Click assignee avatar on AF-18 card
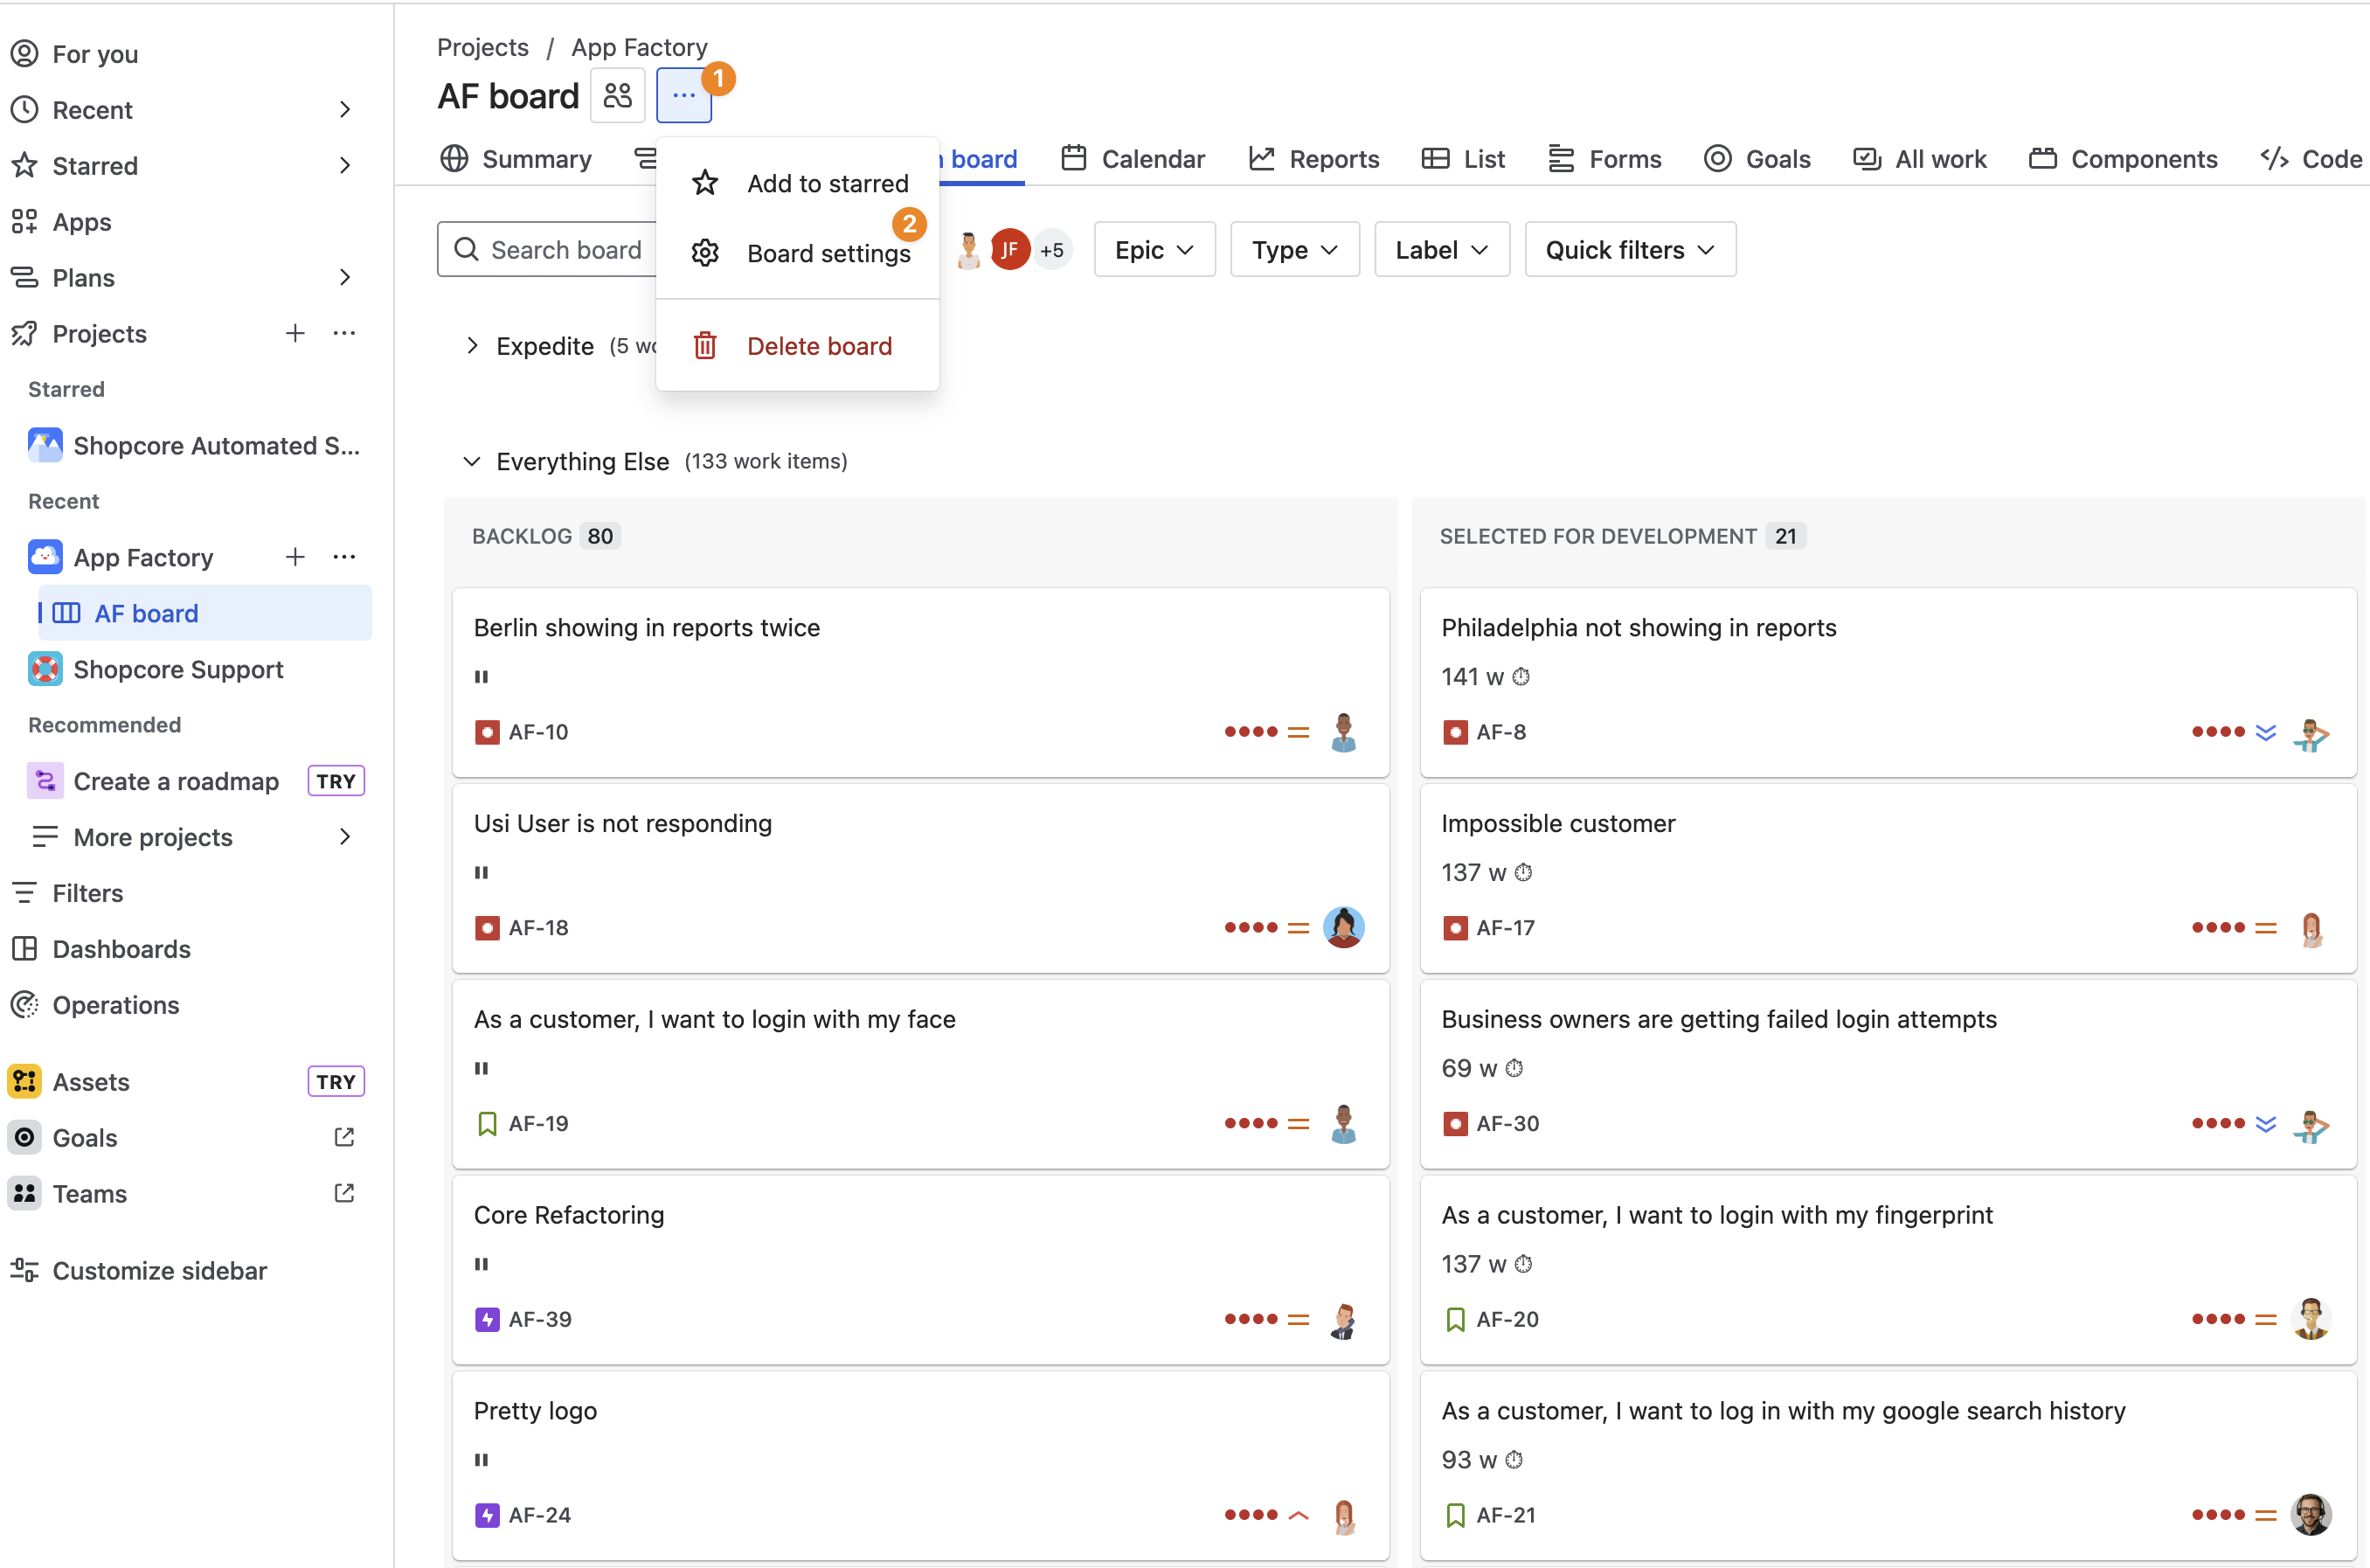The width and height of the screenshot is (2370, 1568). [x=1344, y=927]
